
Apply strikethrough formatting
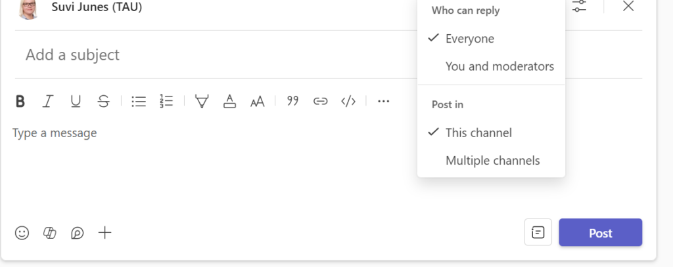tap(103, 101)
